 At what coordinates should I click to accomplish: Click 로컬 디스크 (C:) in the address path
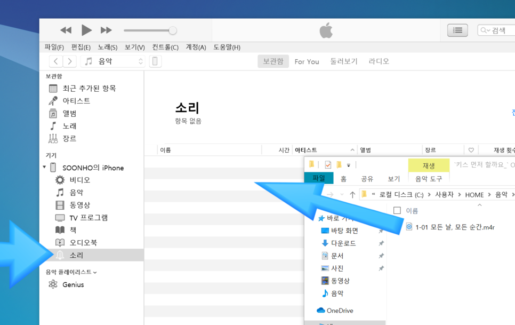tap(401, 195)
